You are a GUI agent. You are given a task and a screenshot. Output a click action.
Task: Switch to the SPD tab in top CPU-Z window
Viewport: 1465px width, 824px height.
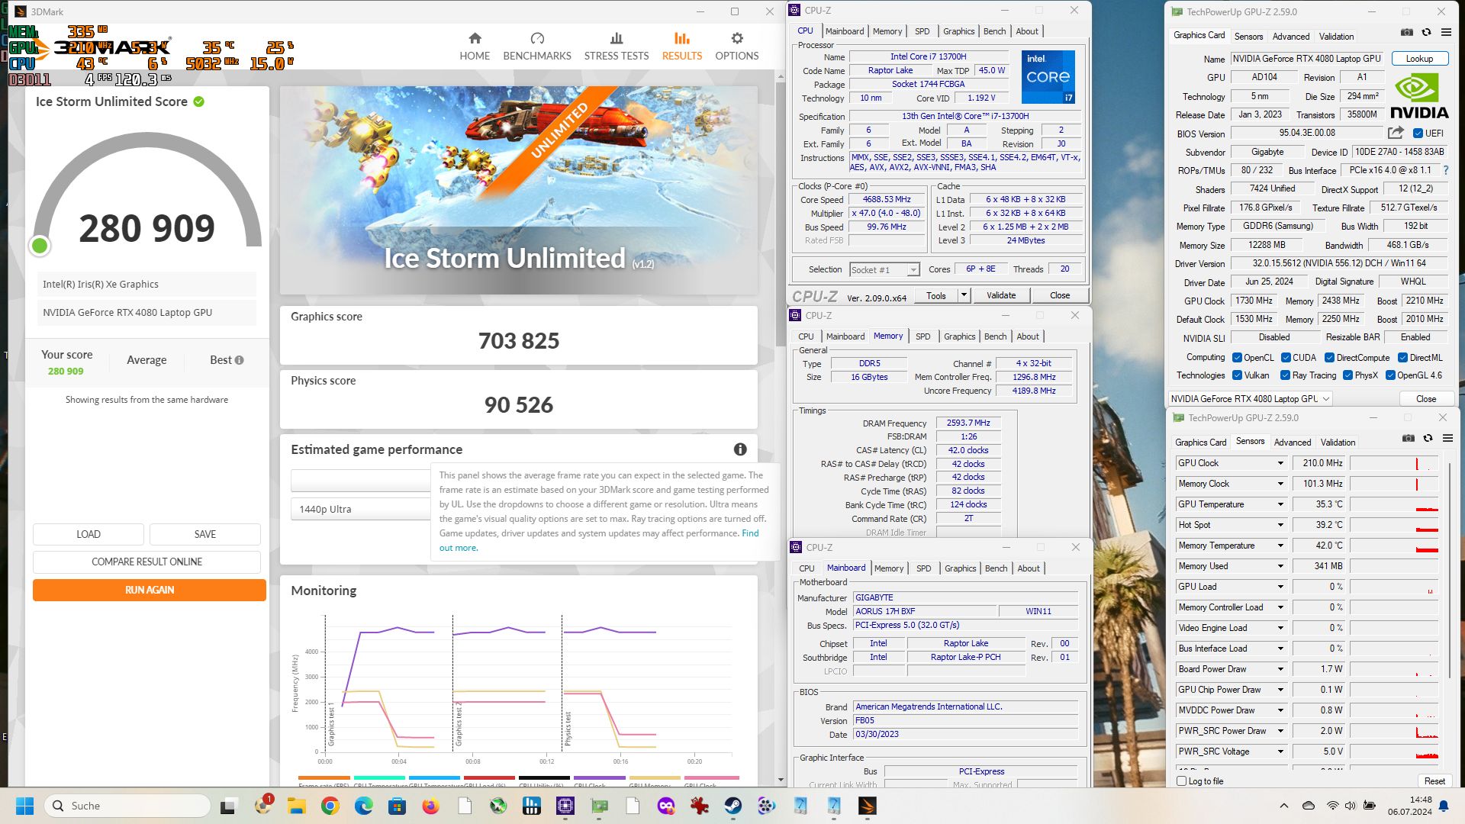922,31
